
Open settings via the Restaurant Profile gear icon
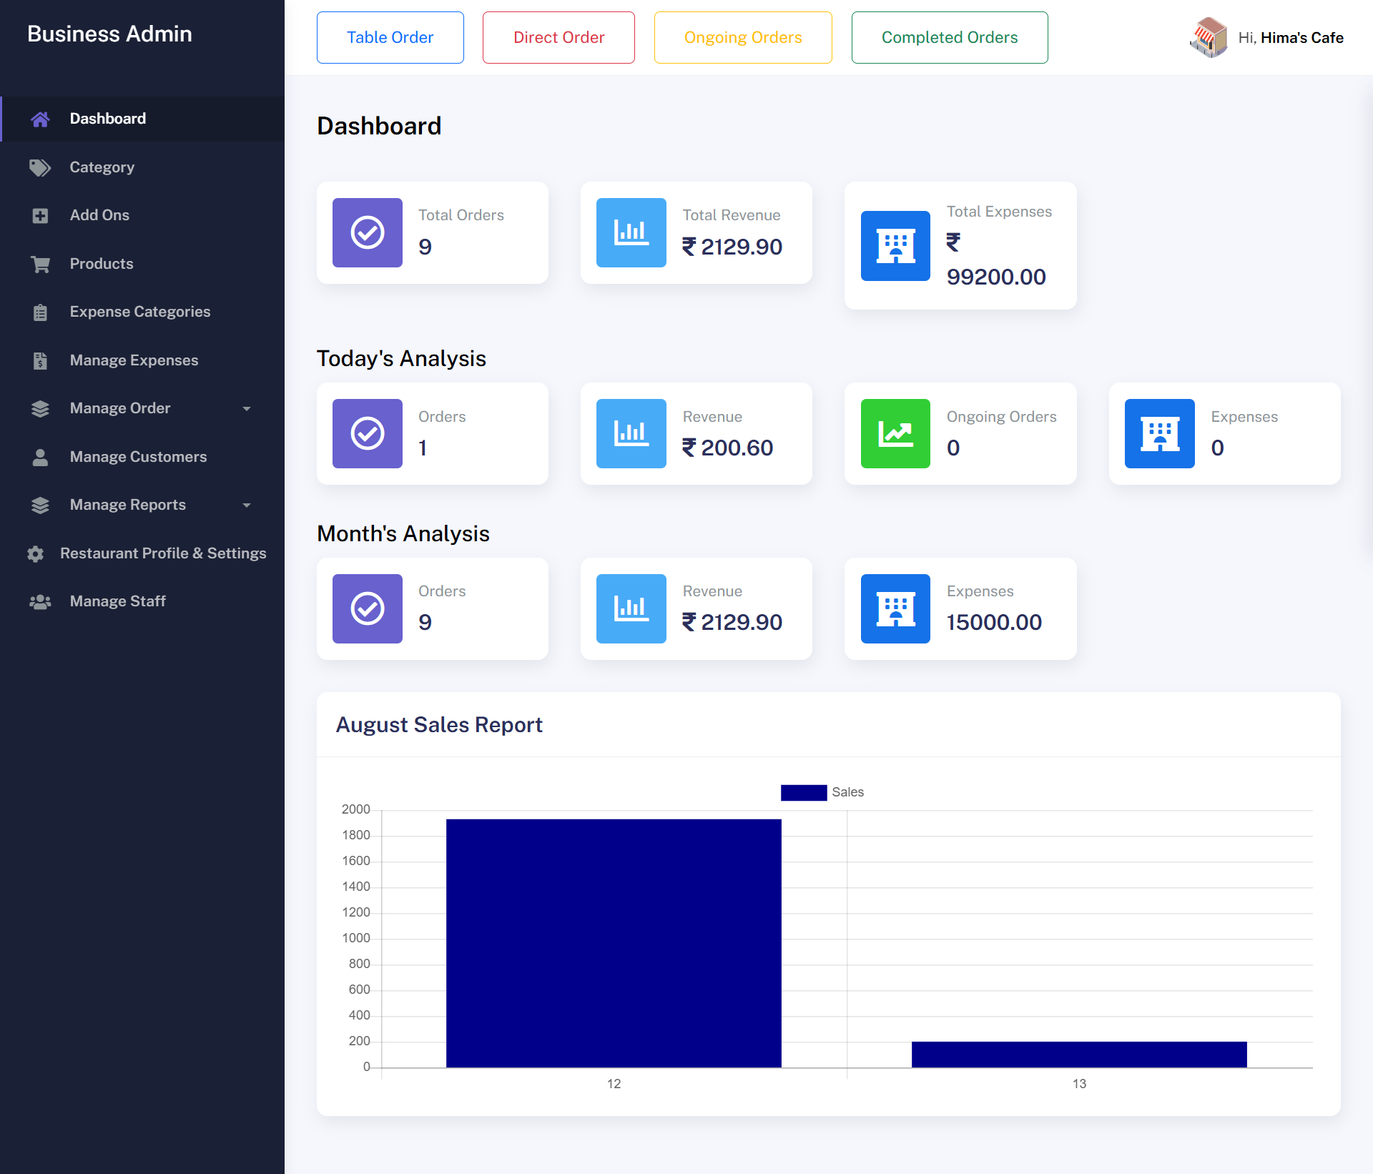pyautogui.click(x=35, y=553)
